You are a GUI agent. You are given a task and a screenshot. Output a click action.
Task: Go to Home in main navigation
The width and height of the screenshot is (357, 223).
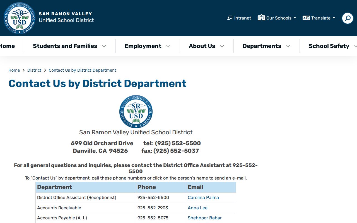pos(7,46)
